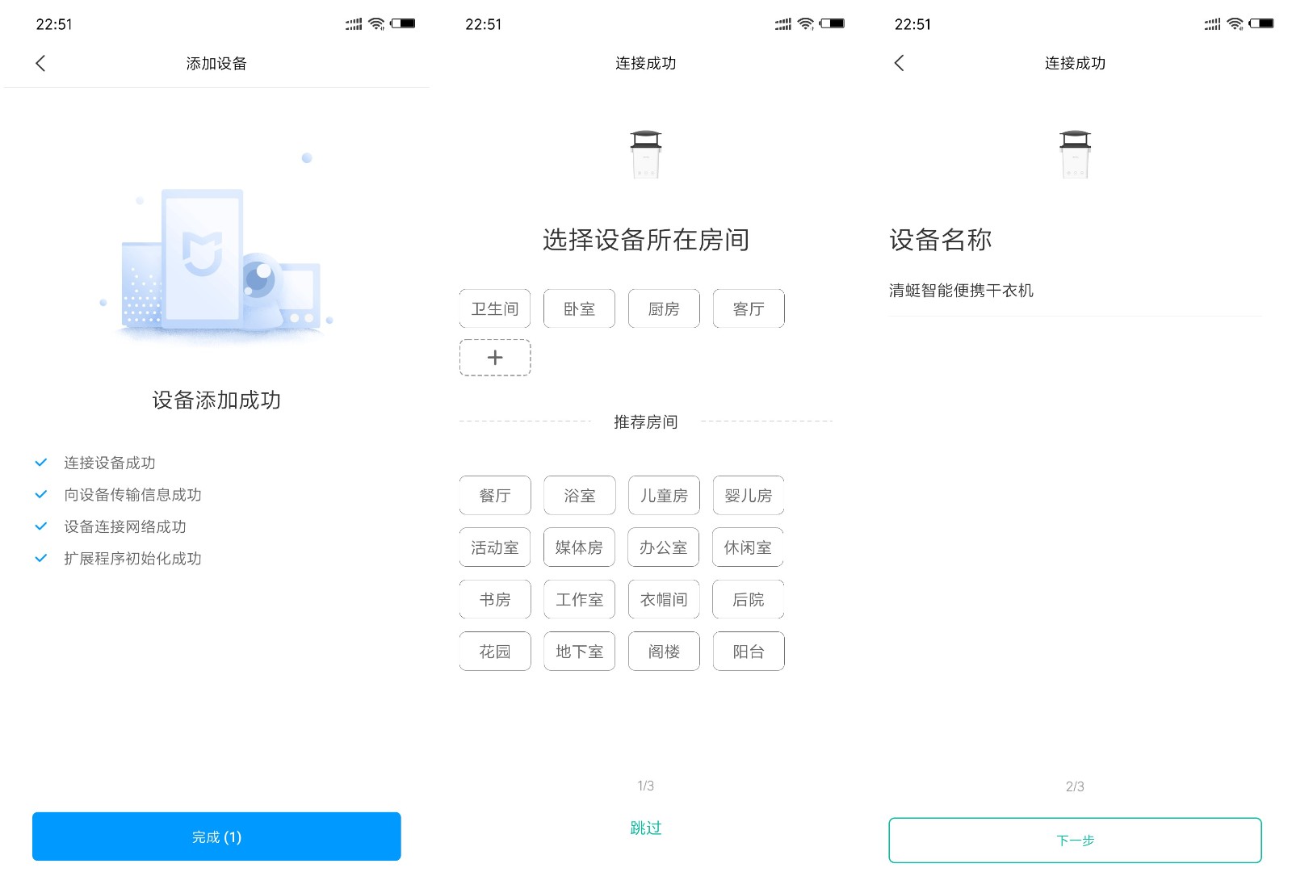Tap checkmark beside 连接设备成功
Screen dimensions: 1292x893
(41, 463)
